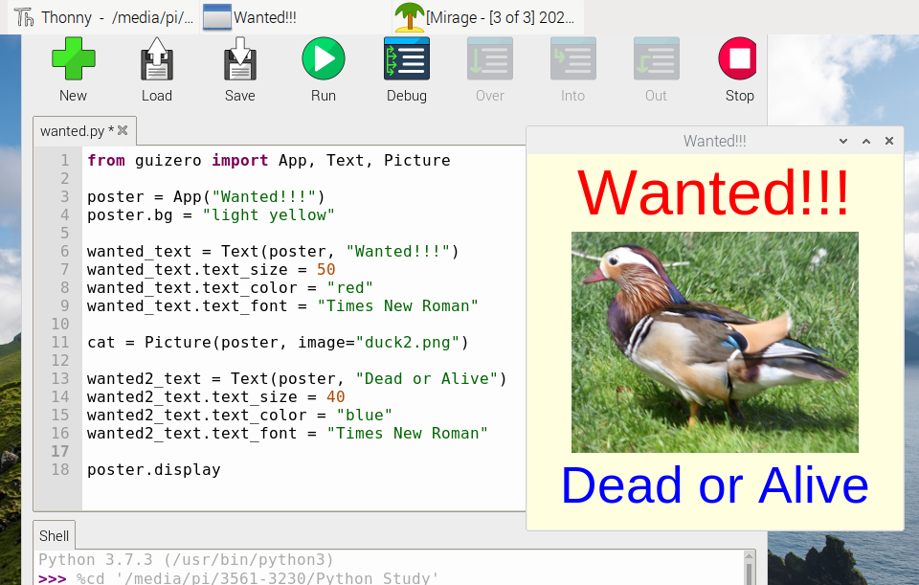
Task: Click the "red" color string
Action: (350, 287)
